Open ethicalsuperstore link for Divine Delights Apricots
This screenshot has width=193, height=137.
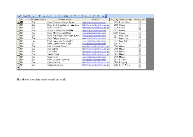point(94,60)
